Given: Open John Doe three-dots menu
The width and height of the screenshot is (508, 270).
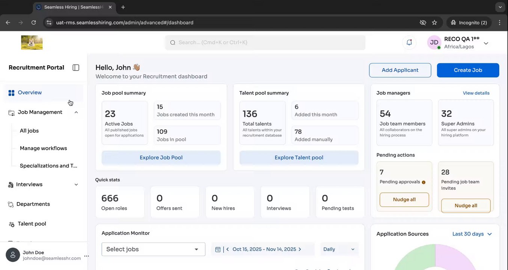Looking at the screenshot, I should [x=86, y=256].
